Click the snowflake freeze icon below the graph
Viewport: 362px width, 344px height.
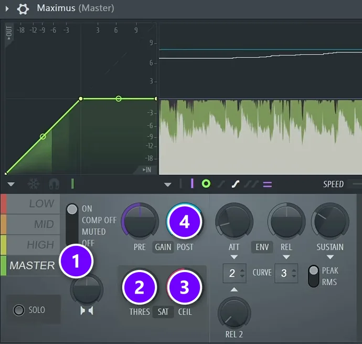pyautogui.click(x=33, y=184)
